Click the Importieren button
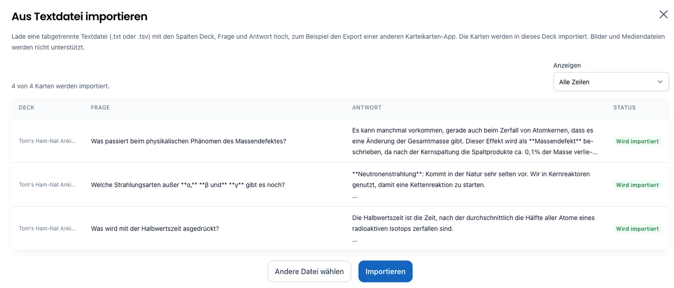674x288 pixels. [x=385, y=271]
